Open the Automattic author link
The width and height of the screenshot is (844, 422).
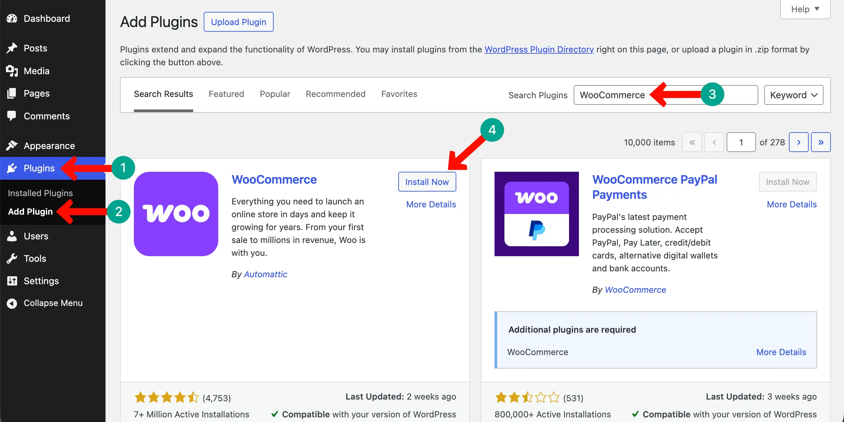point(265,274)
